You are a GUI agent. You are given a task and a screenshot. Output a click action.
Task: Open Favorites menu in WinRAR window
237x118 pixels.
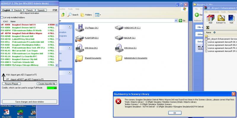pos(232,12)
